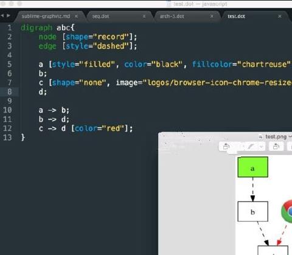The width and height of the screenshot is (292, 255).
Task: Select the test.dot tab
Action: click(237, 16)
